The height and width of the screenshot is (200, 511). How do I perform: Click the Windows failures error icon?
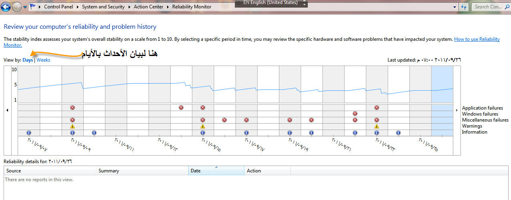coord(355,114)
